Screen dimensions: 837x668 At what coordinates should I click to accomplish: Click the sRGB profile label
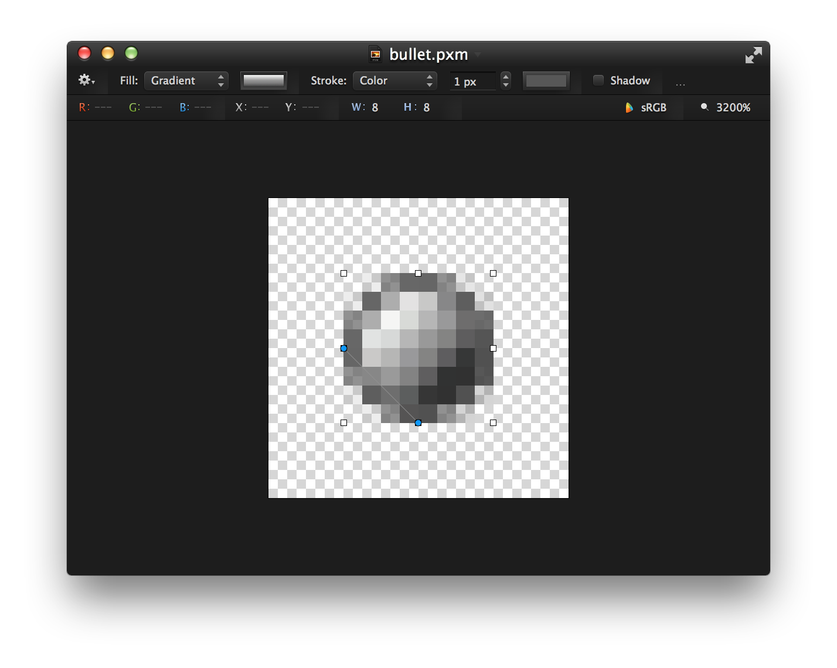[x=655, y=107]
